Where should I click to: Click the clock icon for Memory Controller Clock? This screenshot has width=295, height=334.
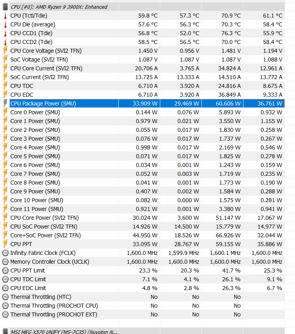5,262
